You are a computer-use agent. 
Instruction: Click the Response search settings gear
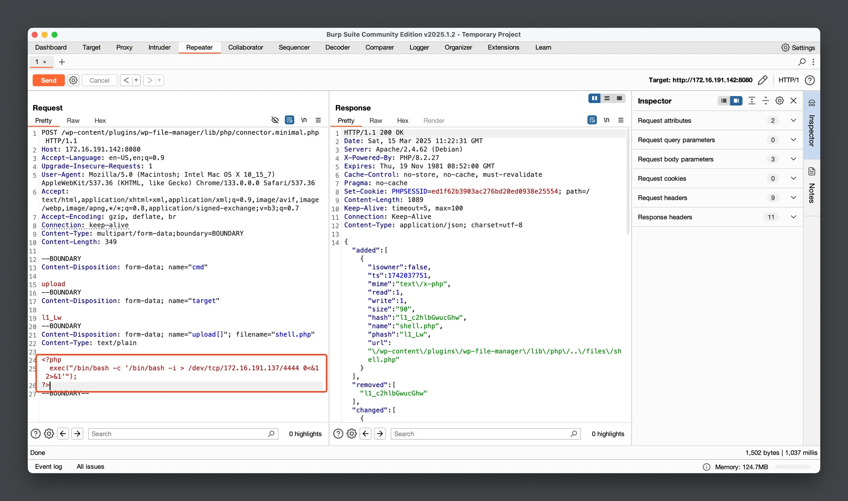(x=352, y=434)
